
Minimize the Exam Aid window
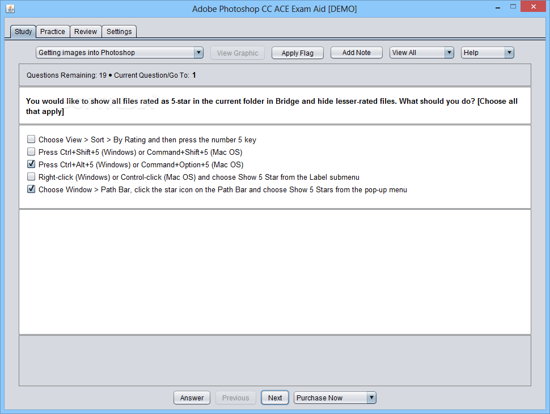(498, 7)
